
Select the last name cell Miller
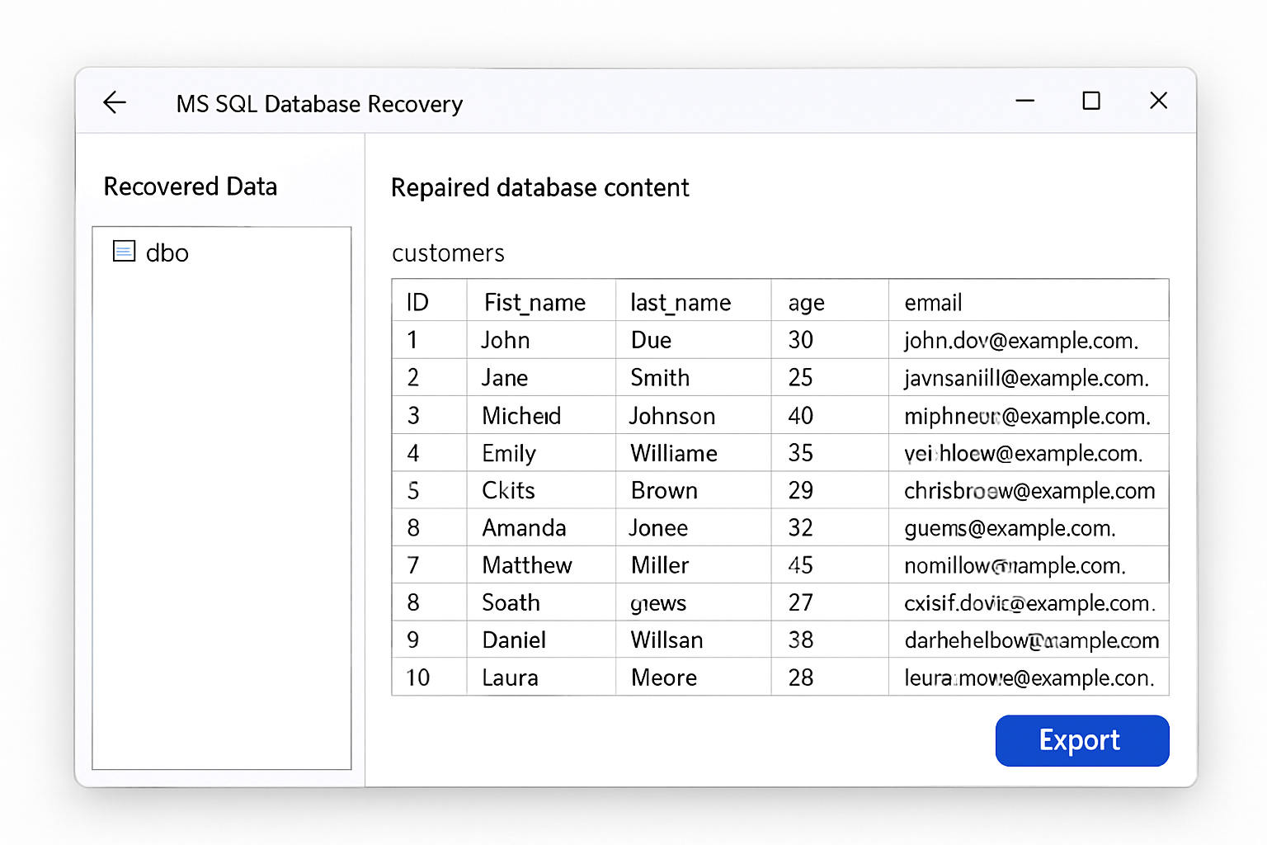(693, 564)
